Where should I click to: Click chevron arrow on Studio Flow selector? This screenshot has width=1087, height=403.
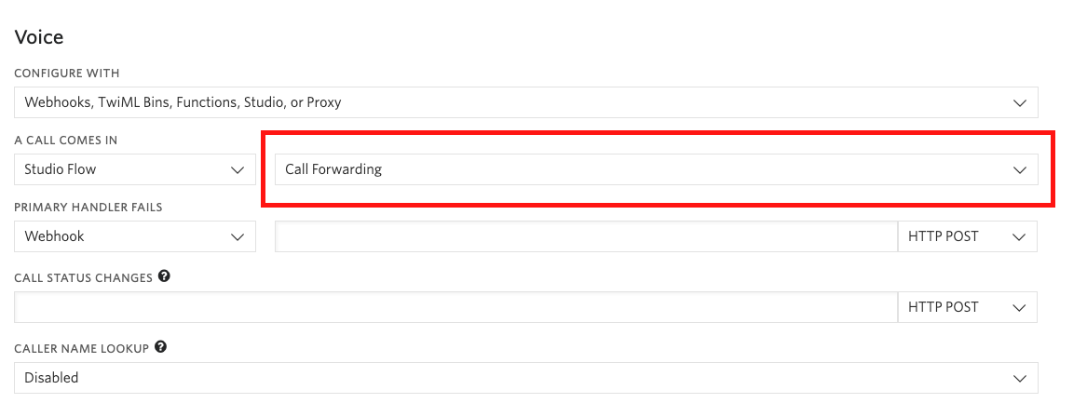pos(238,169)
